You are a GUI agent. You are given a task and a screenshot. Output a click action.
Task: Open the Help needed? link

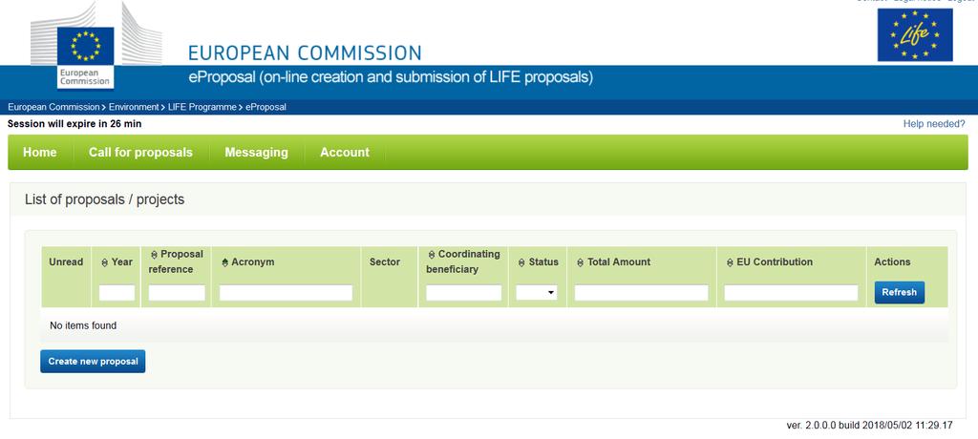pyautogui.click(x=934, y=123)
